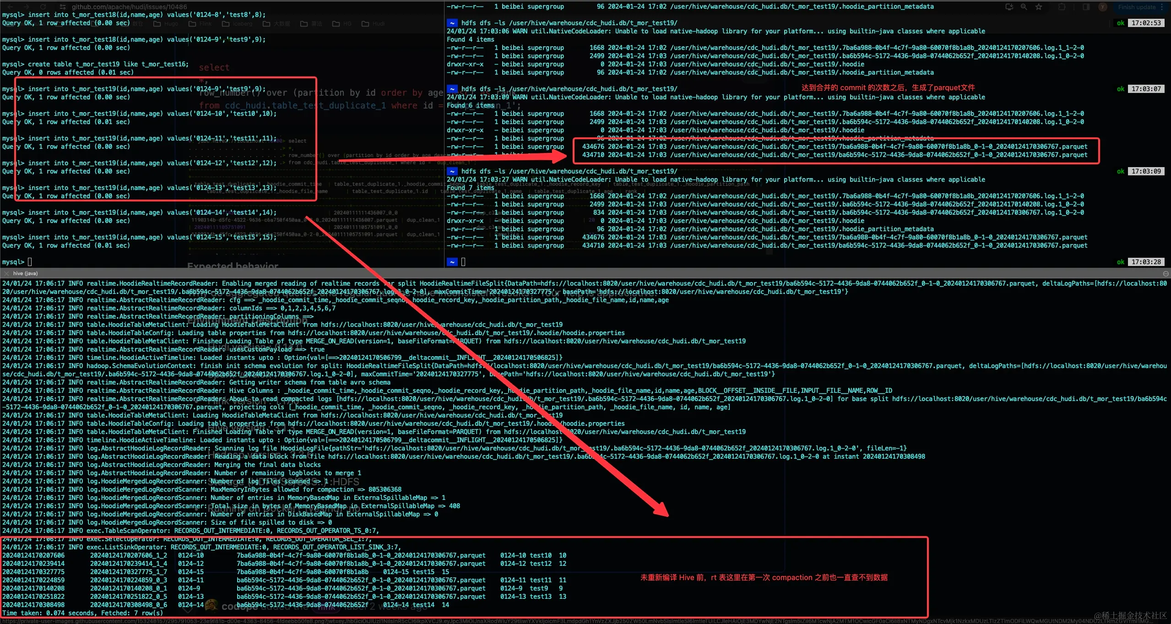Bookmark this page with the star icon
1171x624 pixels.
point(1039,7)
